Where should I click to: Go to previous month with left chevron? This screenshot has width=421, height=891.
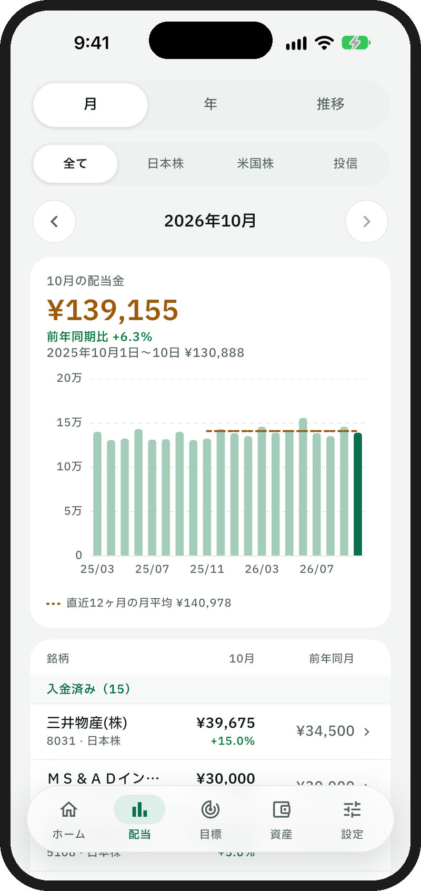(x=54, y=222)
